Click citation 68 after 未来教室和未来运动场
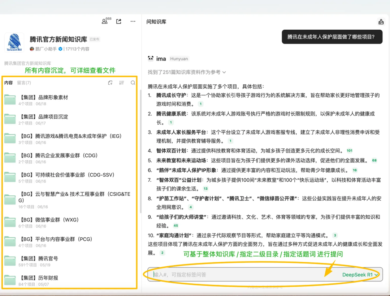 (x=374, y=160)
